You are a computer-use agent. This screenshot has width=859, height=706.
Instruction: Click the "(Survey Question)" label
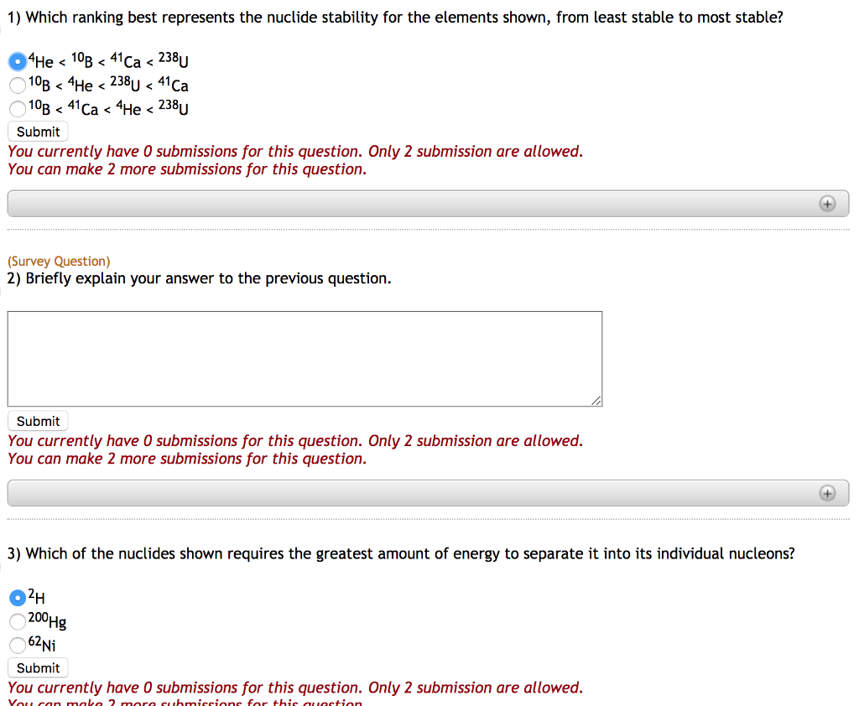pyautogui.click(x=59, y=262)
